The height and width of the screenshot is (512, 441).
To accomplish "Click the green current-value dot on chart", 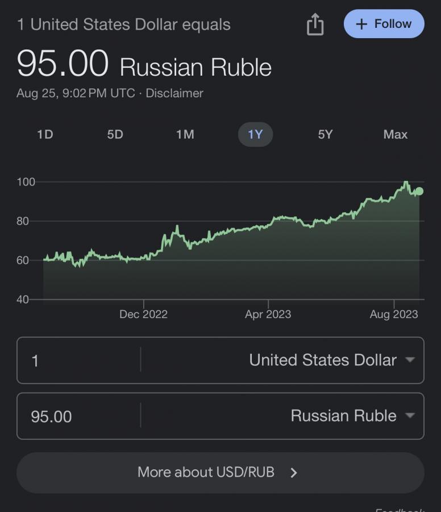I will (419, 191).
